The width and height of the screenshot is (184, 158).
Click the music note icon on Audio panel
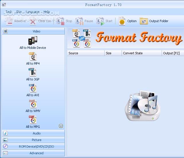click(x=5, y=133)
